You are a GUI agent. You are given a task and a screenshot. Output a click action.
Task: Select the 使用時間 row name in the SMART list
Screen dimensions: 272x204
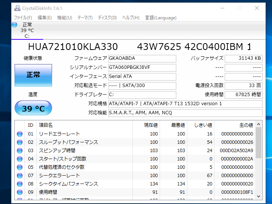48,192
